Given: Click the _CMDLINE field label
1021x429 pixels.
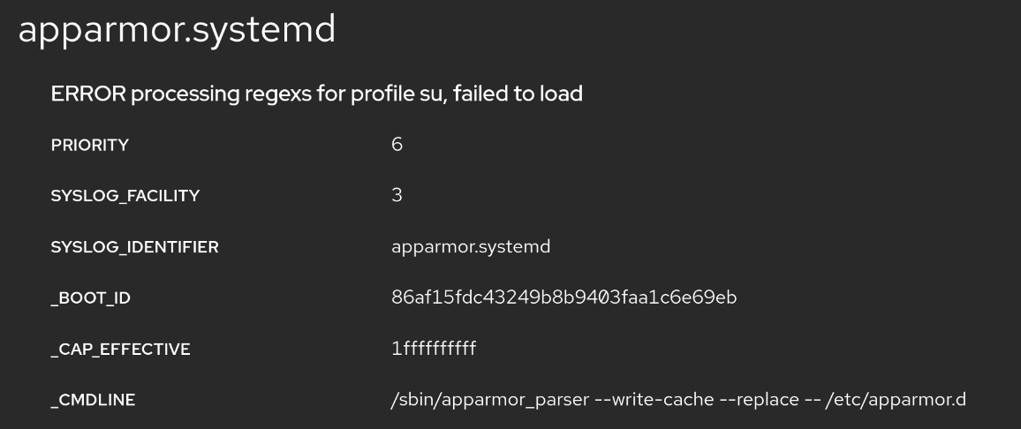Looking at the screenshot, I should click(93, 401).
